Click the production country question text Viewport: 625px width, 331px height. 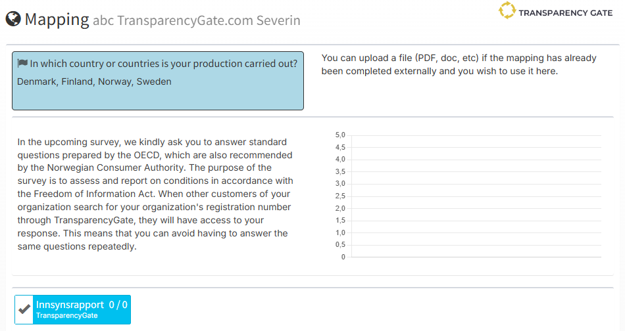click(x=164, y=64)
